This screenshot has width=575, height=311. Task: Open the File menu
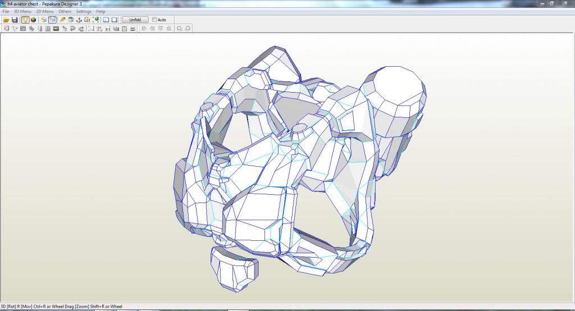coord(6,11)
